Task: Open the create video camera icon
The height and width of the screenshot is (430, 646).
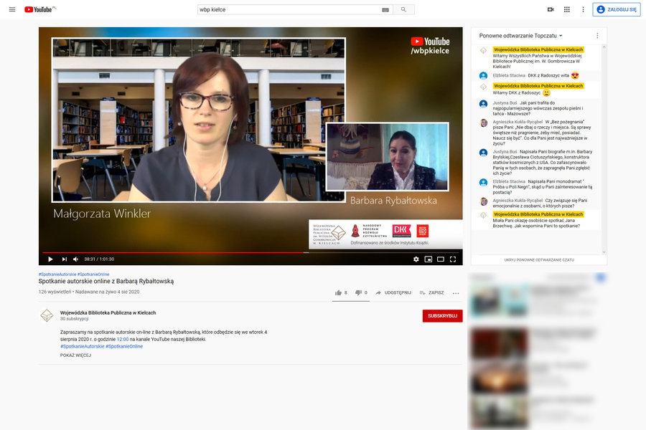Action: click(x=551, y=9)
